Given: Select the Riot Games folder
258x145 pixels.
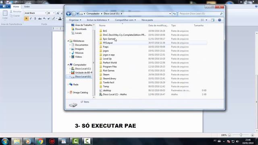Looking at the screenshot, I should (108, 71).
